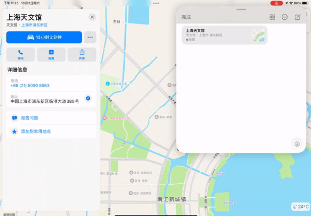Tap the quick note window's grabber handle
Image resolution: width=311 pixels, height=216 pixels.
(241, 9)
